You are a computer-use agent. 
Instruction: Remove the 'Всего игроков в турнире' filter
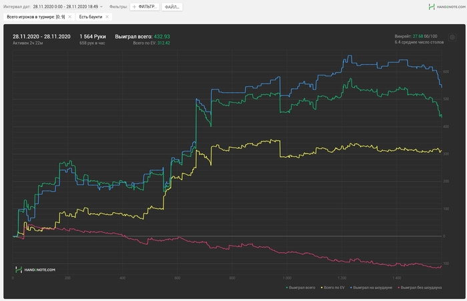(69, 16)
